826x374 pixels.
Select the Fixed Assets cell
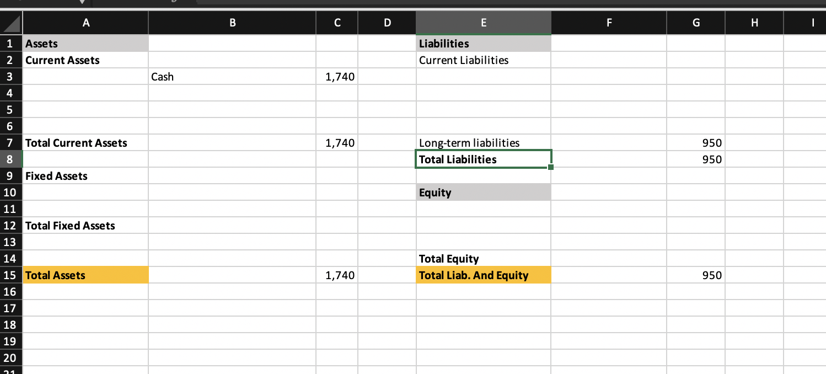click(x=85, y=176)
